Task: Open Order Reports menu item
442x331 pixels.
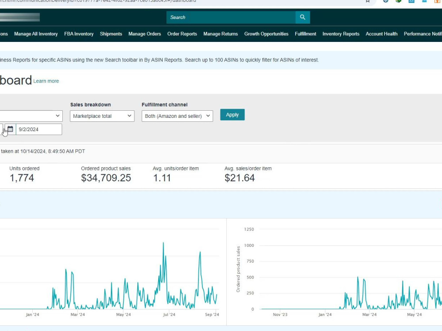Action: 182,34
